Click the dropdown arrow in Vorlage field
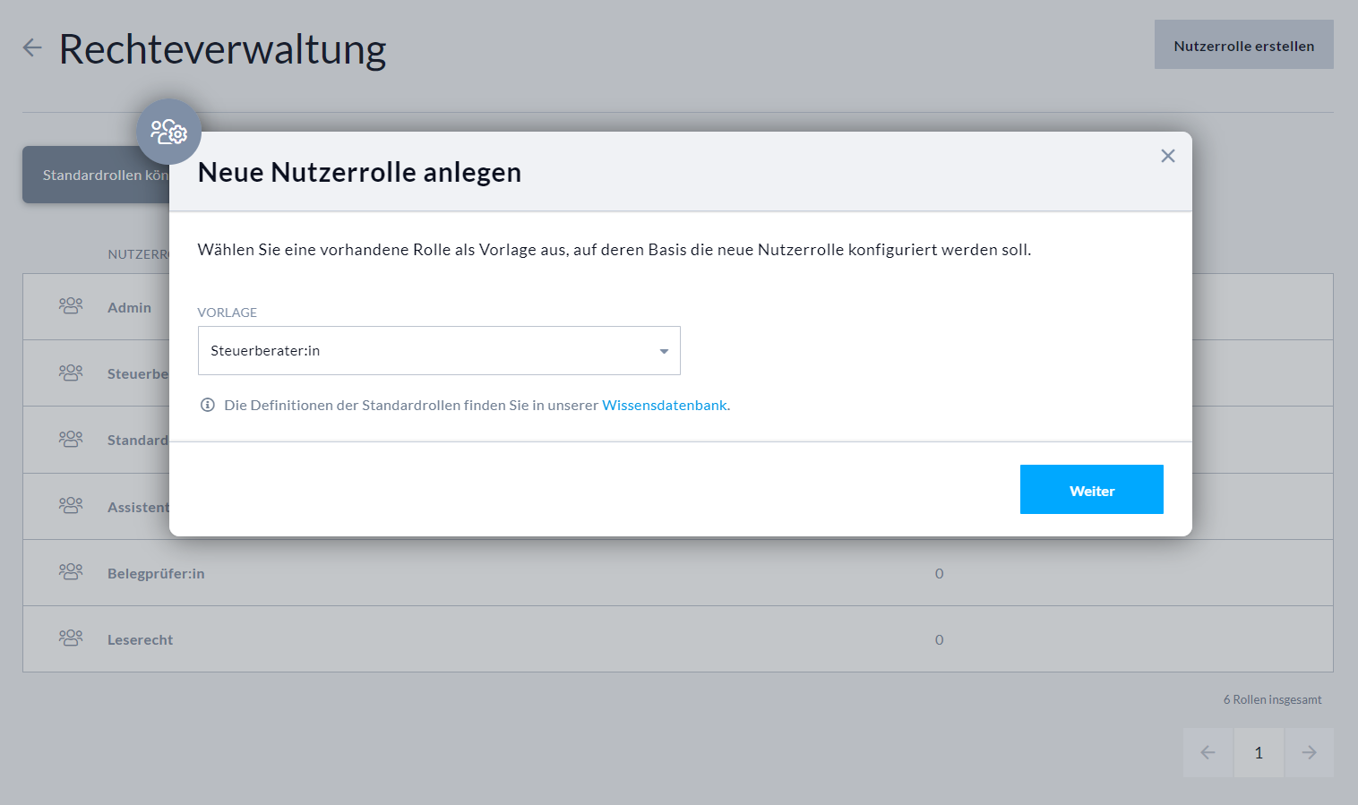Screen dimensions: 1358x805 (664, 351)
